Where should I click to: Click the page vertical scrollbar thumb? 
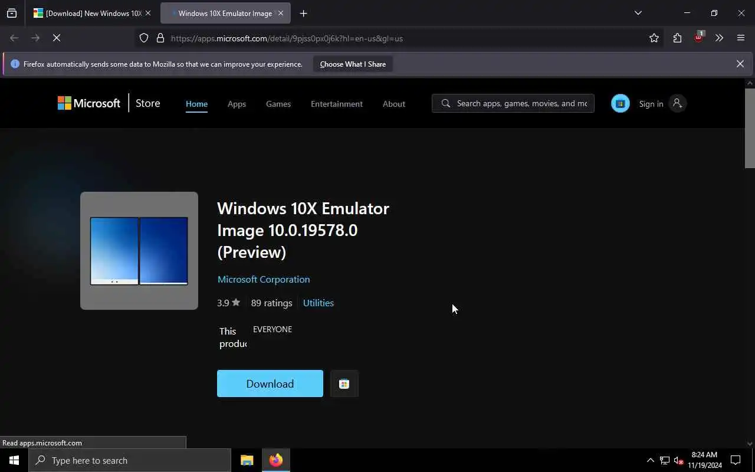tap(750, 127)
